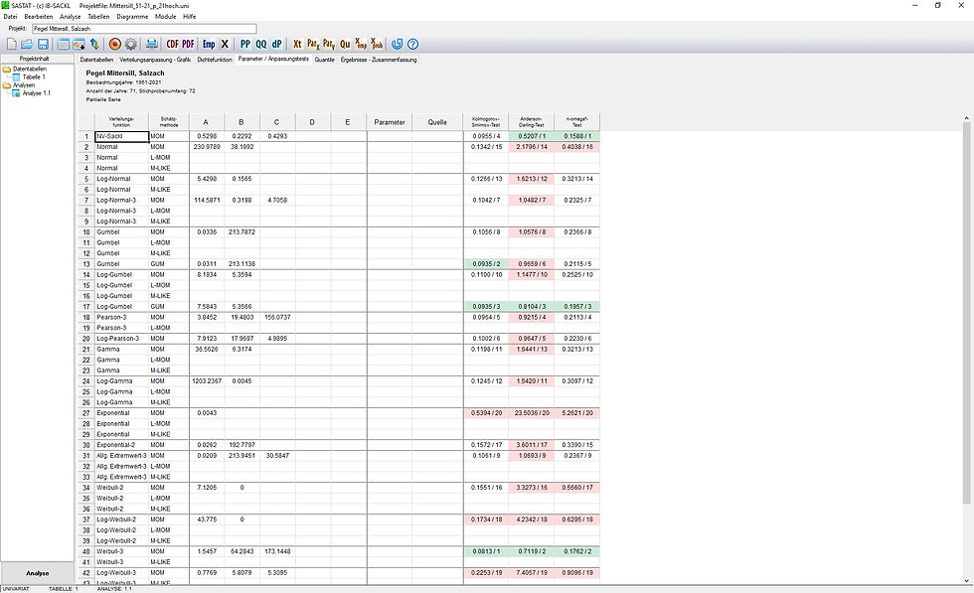974x593 pixels.
Task: Click cell value 23.5036 / 20
Action: tap(531, 413)
